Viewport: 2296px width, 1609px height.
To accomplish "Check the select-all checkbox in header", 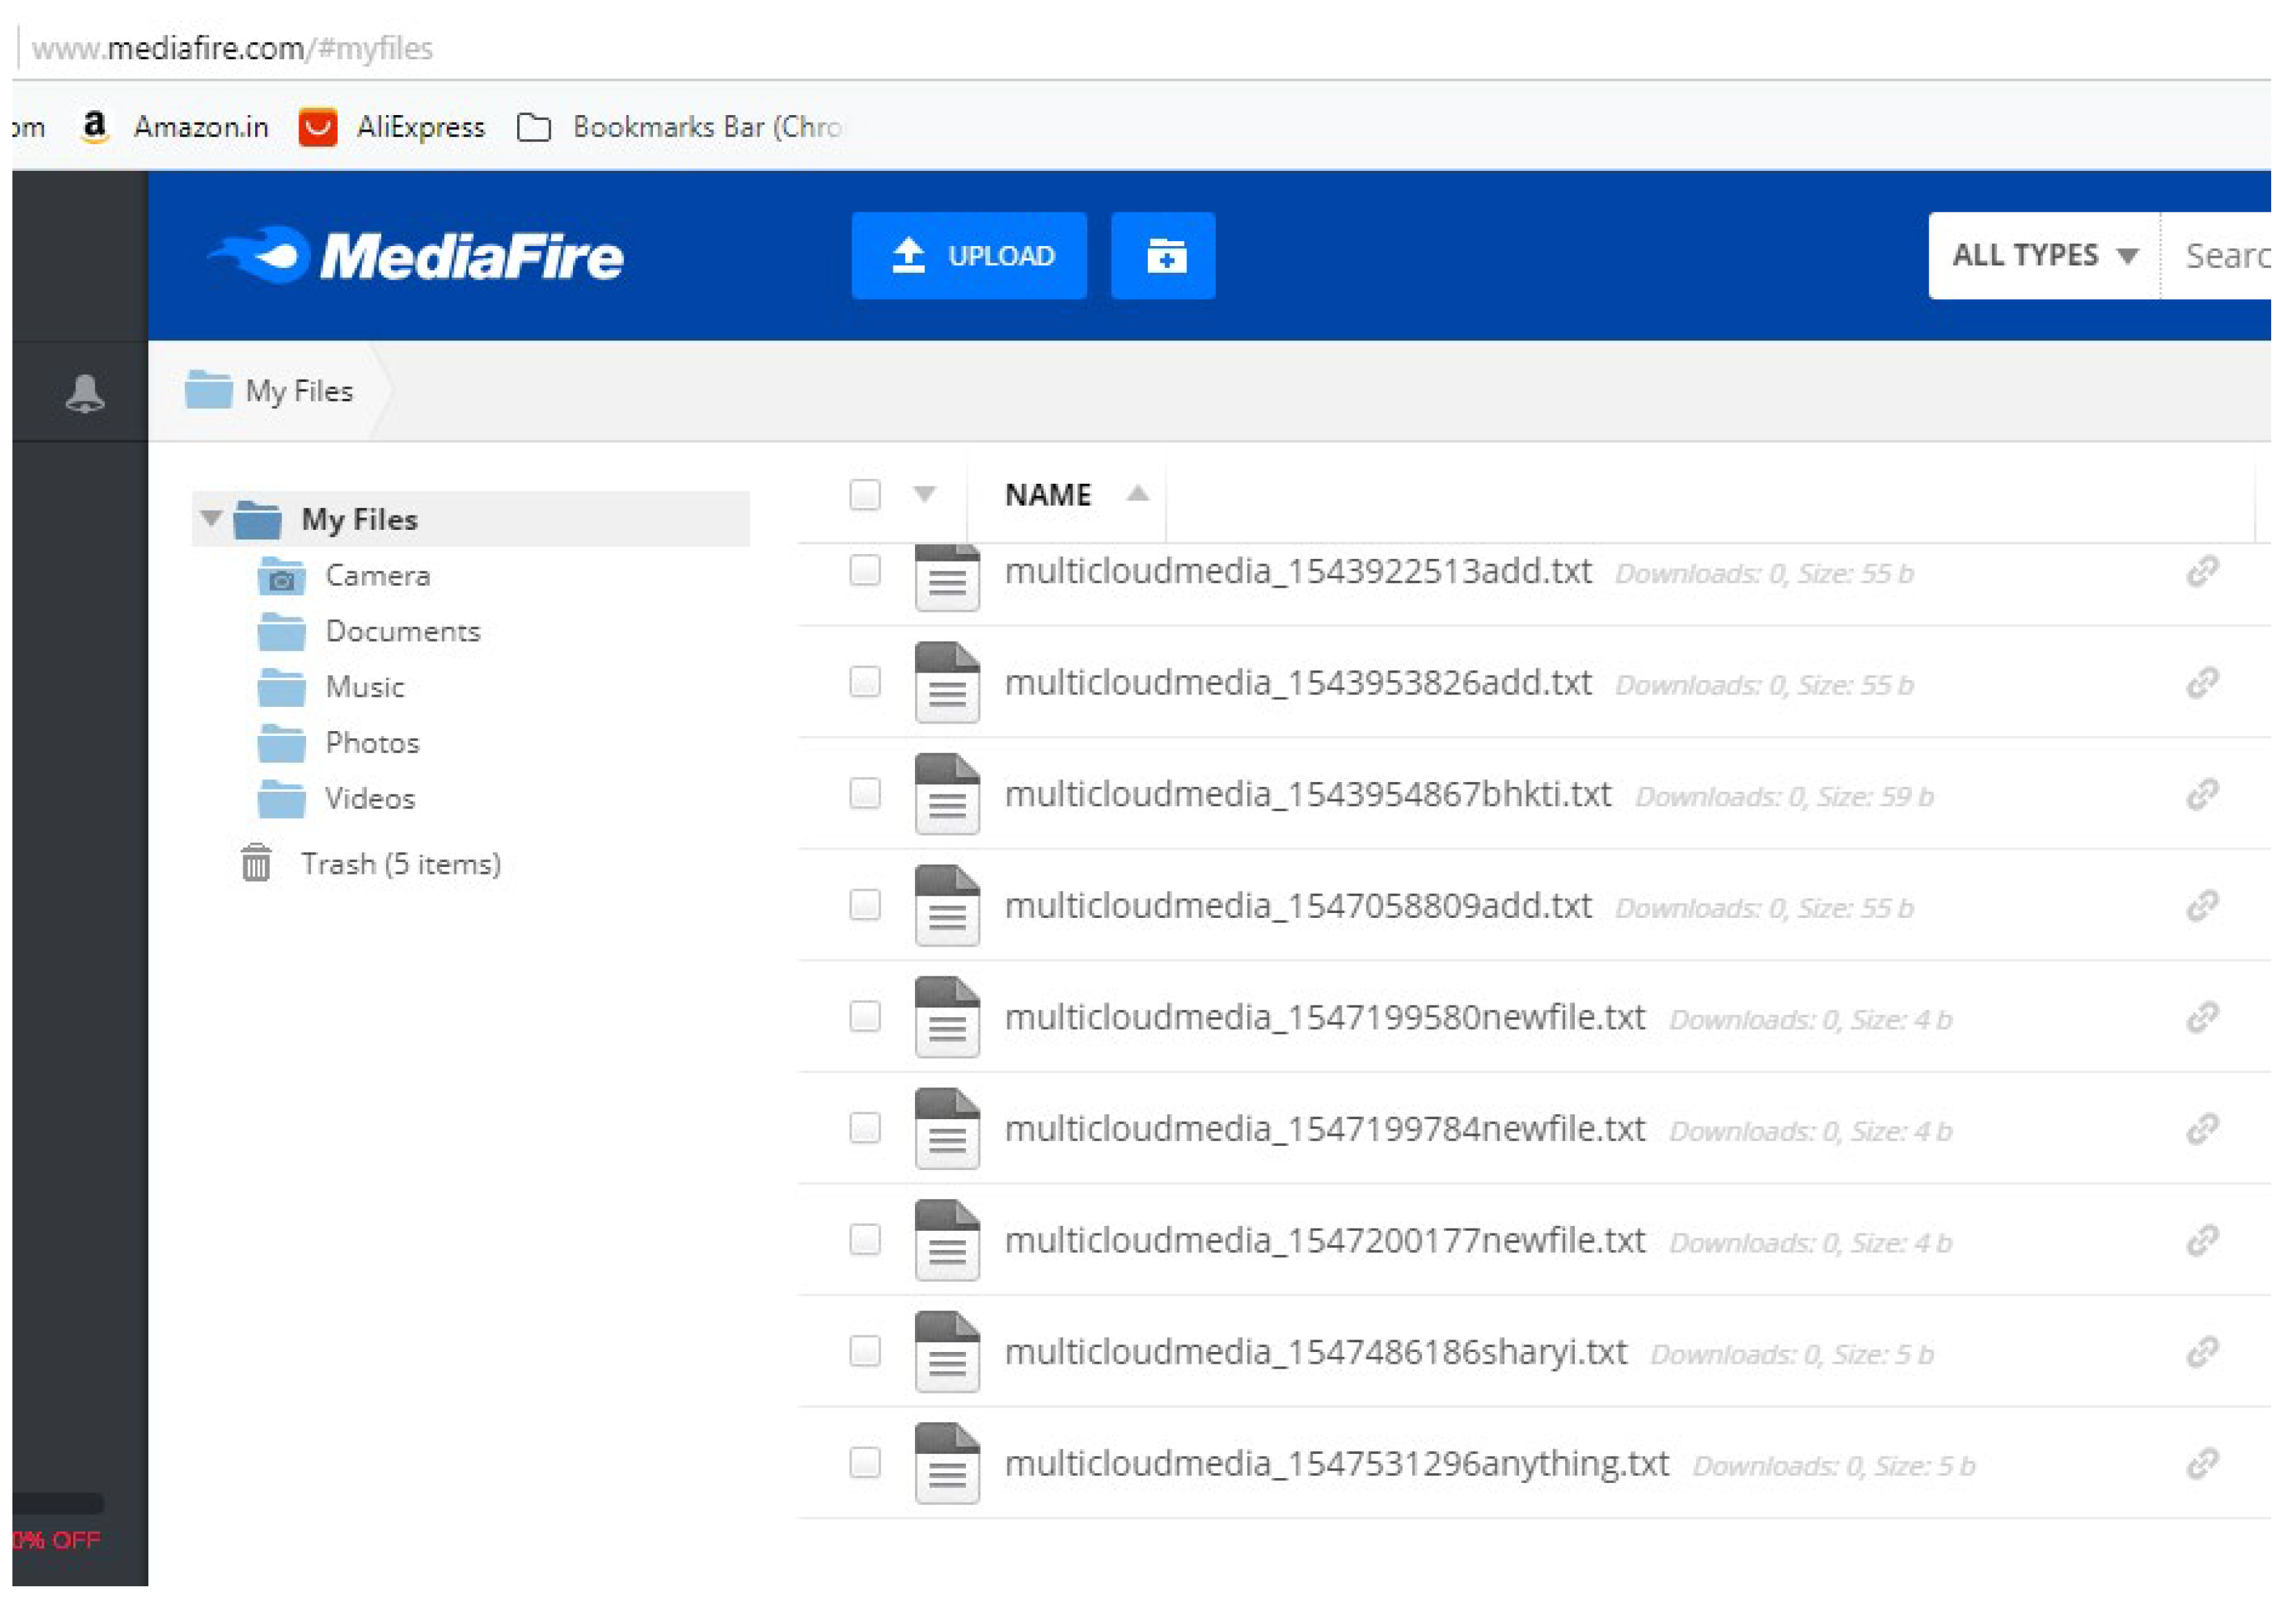I will (865, 495).
